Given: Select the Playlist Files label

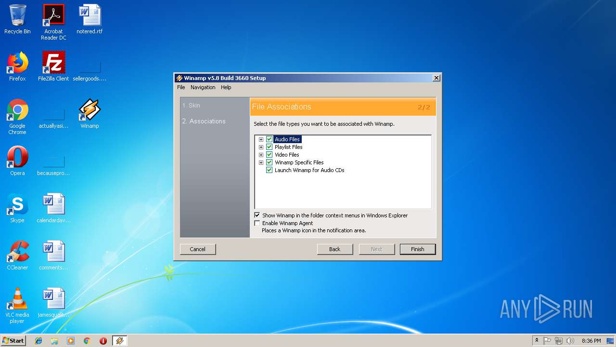Looking at the screenshot, I should [289, 147].
